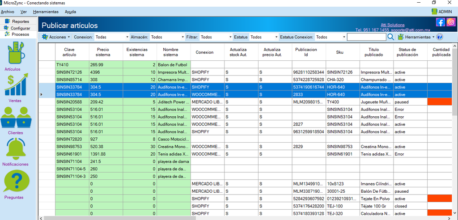Select the SINSIN71104-5 clave cell
This screenshot has width=458, height=220.
click(72, 169)
